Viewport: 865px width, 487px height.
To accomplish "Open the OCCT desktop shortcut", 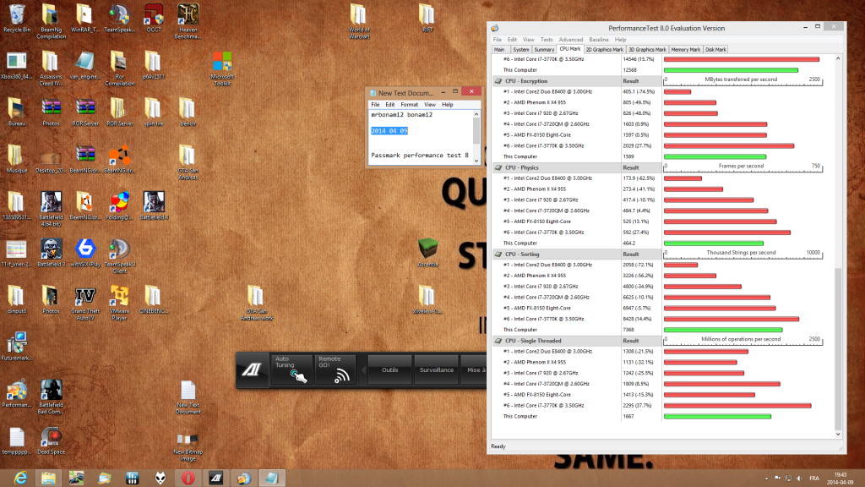I will click(x=154, y=19).
